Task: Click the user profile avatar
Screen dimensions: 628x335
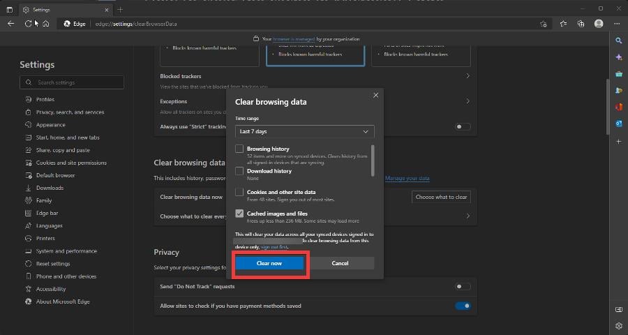Action: (x=599, y=24)
